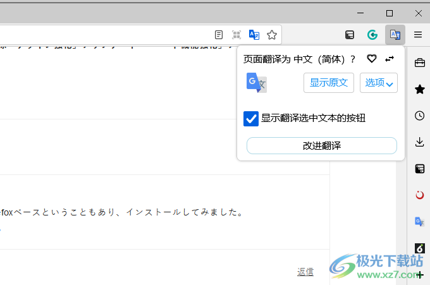
Task: Click the 改进翻译 button
Action: (x=322, y=145)
